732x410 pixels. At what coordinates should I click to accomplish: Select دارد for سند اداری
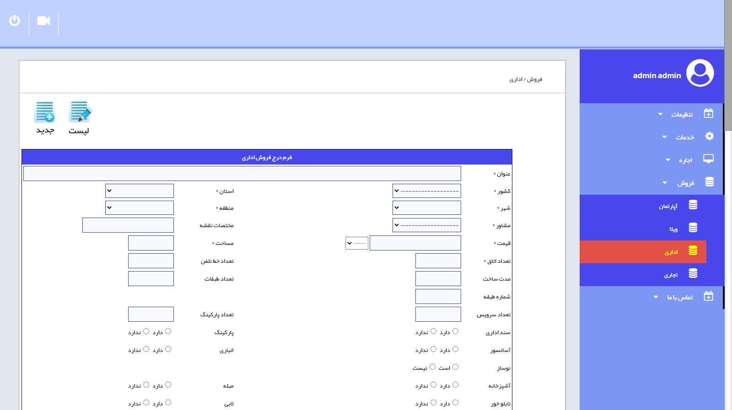point(455,331)
